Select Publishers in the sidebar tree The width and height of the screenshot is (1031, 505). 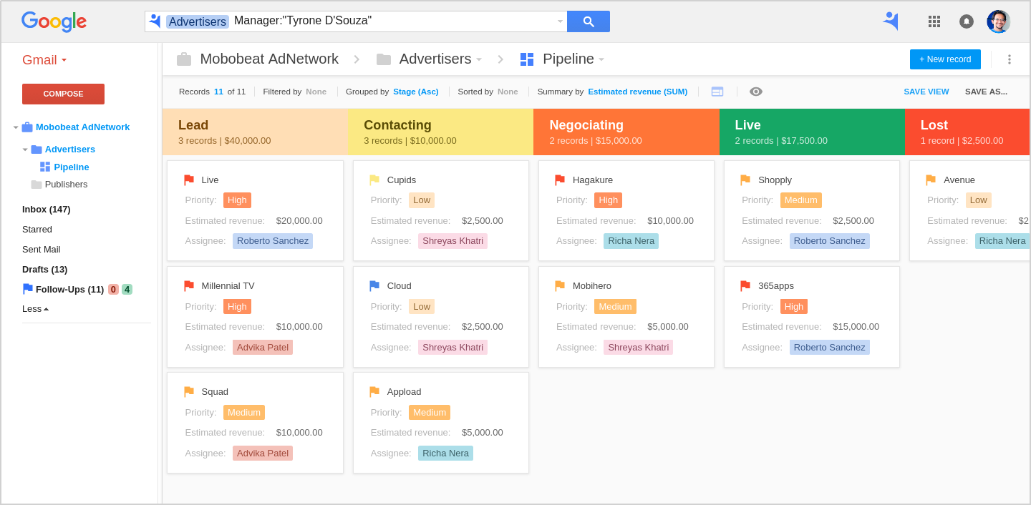click(67, 185)
